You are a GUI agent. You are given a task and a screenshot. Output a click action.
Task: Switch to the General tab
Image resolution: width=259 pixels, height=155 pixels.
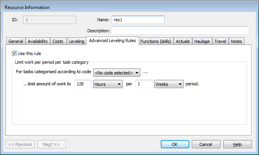pyautogui.click(x=16, y=41)
